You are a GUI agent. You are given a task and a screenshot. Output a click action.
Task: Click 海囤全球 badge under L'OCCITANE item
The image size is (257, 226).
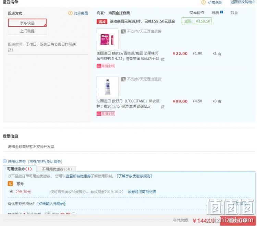[106, 114]
